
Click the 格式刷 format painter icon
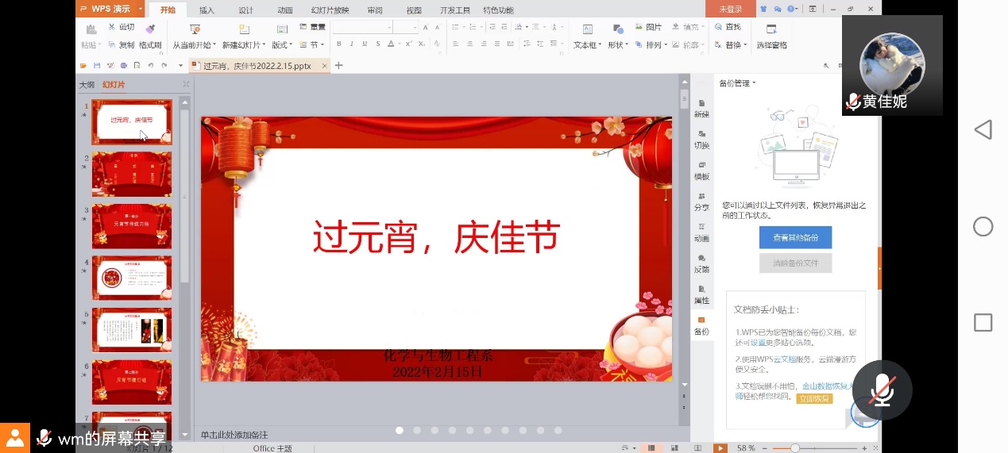point(150,29)
